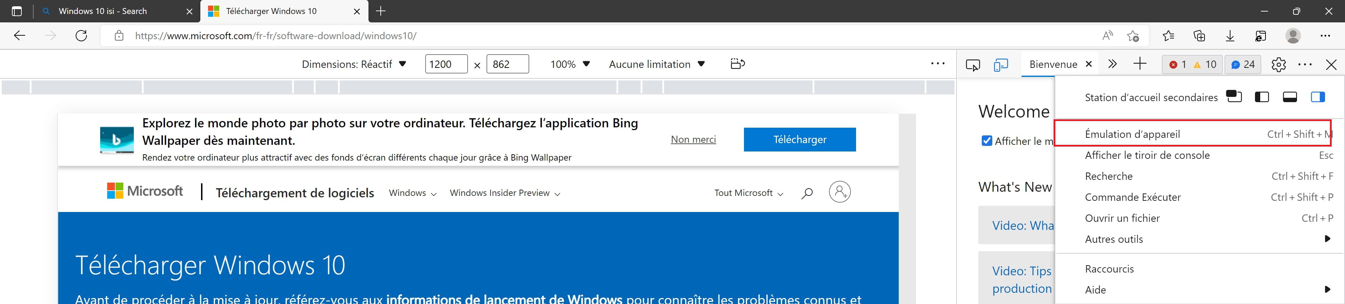This screenshot has width=1345, height=304.
Task: Reload the page with refresh icon
Action: (82, 36)
